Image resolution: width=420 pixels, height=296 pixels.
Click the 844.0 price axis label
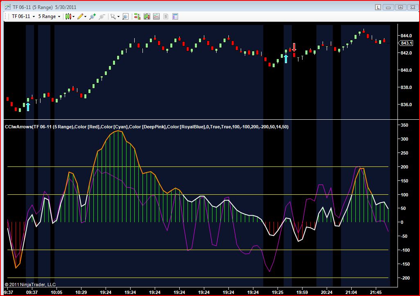tap(406, 36)
